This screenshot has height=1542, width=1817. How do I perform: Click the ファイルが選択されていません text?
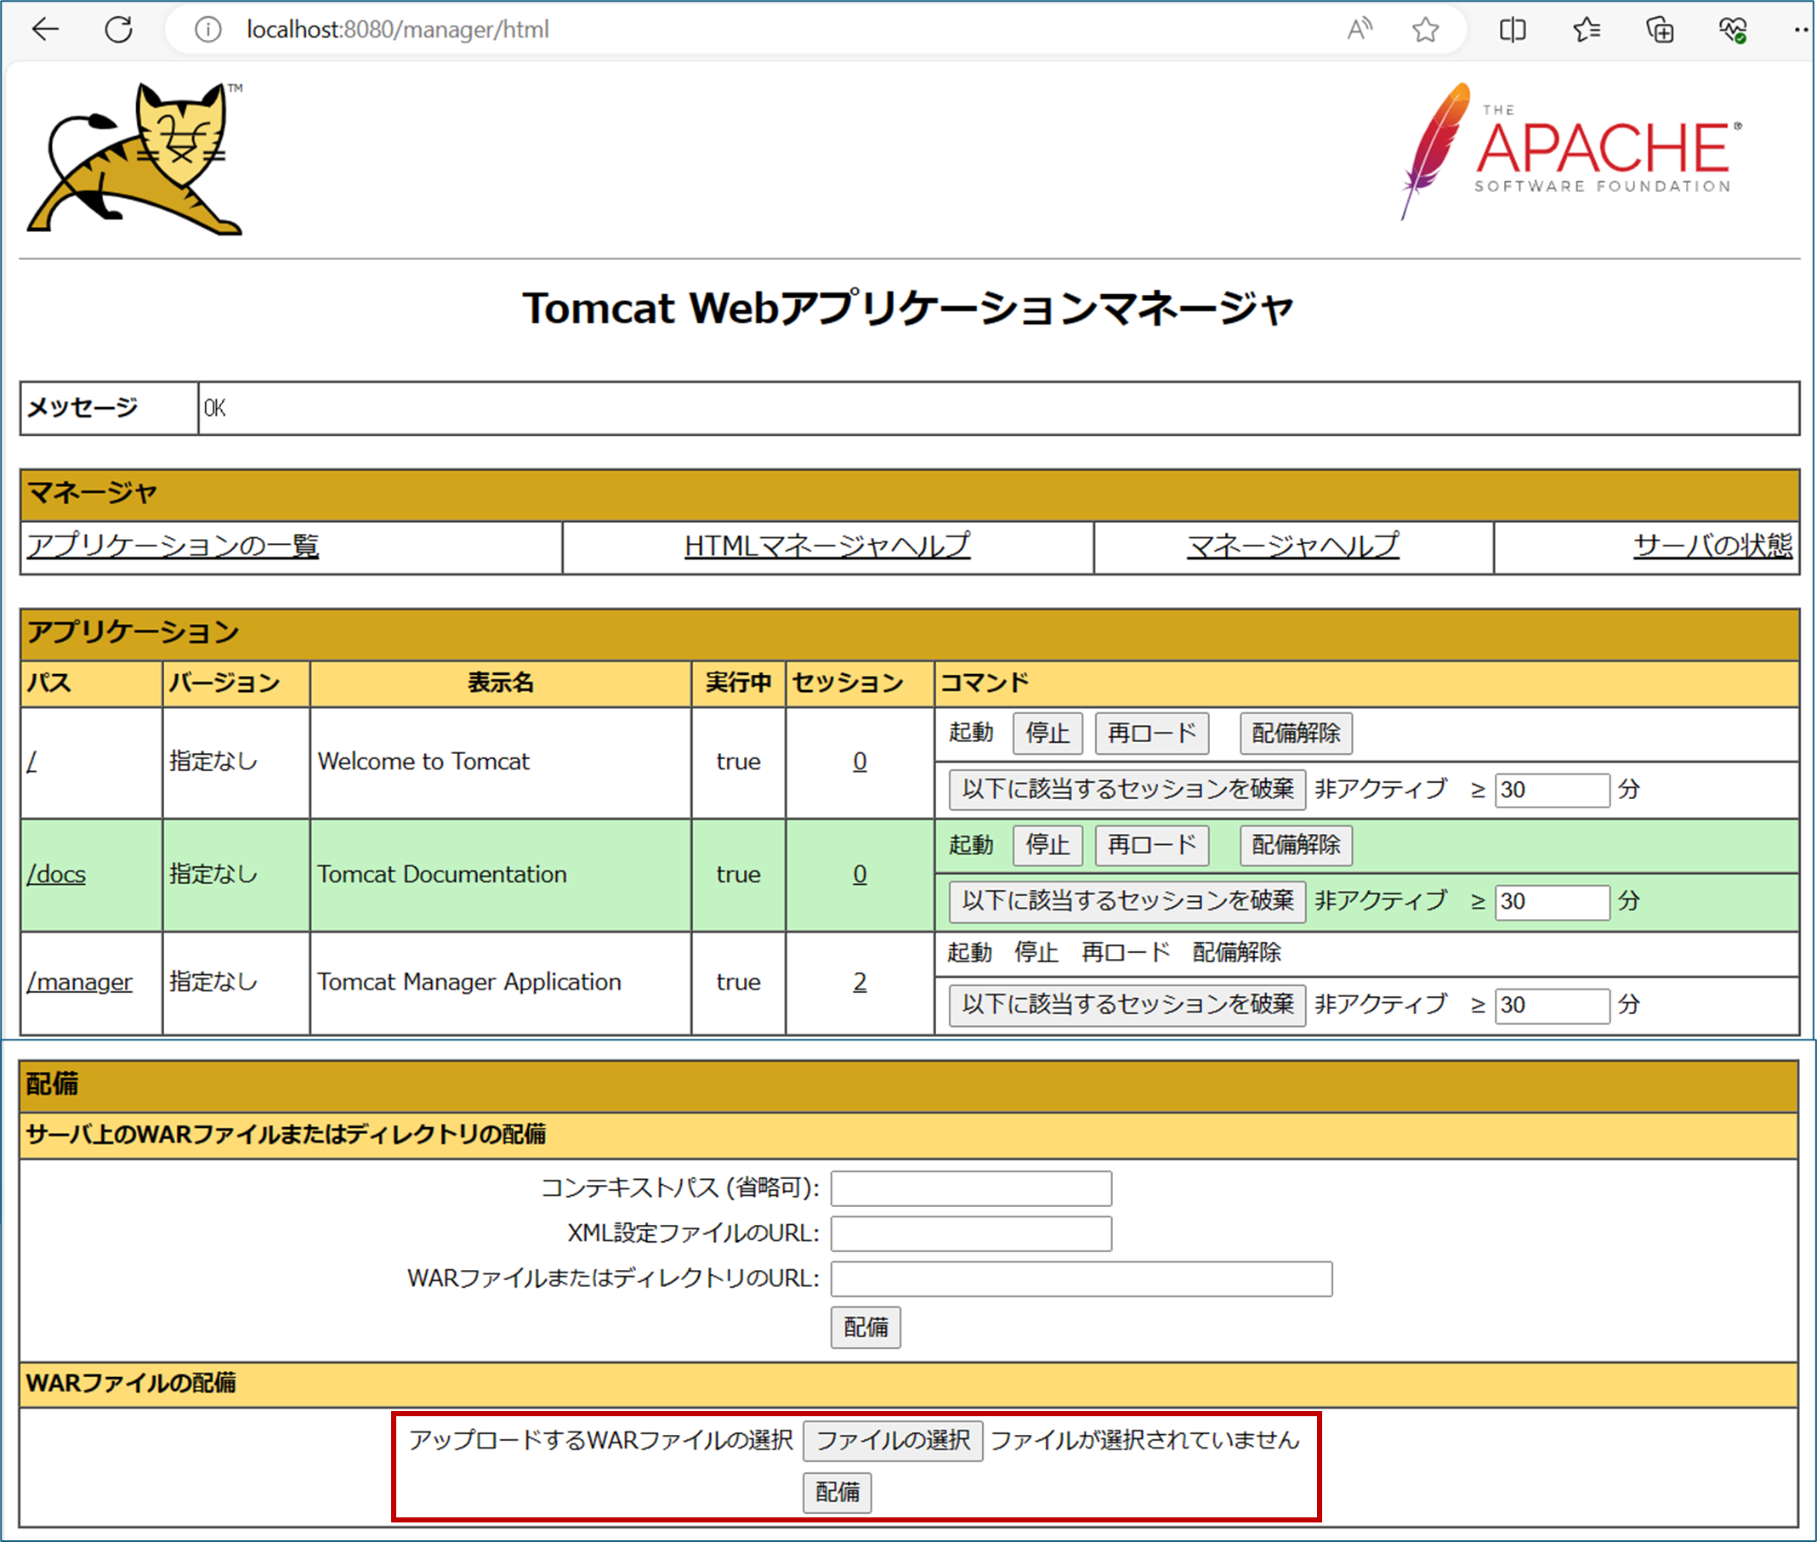tap(1145, 1441)
